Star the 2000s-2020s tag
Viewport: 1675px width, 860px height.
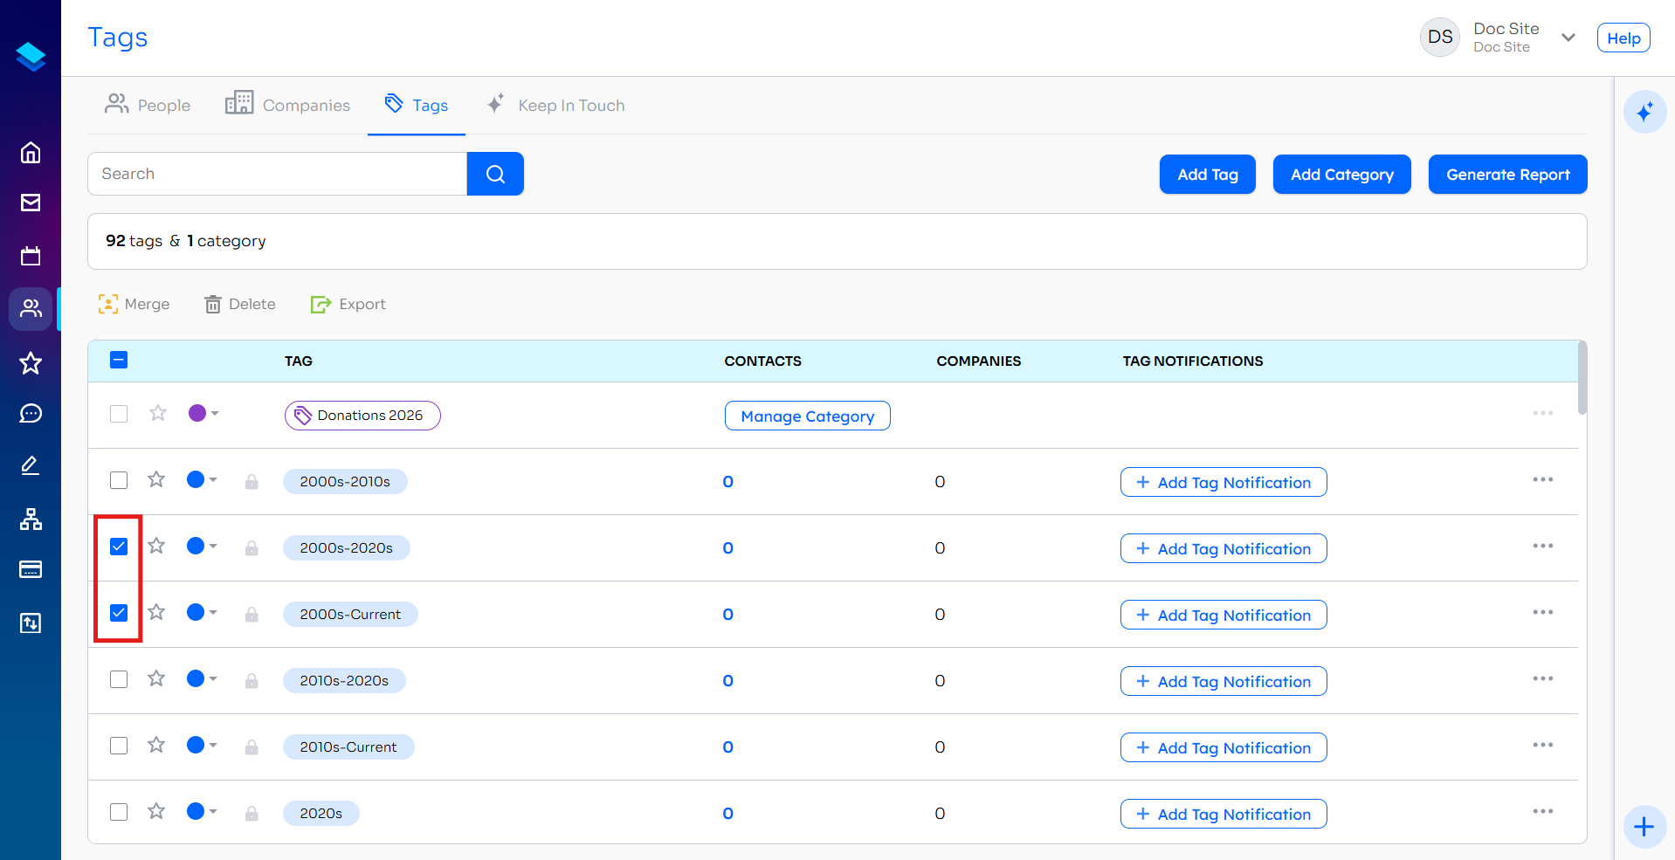point(156,546)
